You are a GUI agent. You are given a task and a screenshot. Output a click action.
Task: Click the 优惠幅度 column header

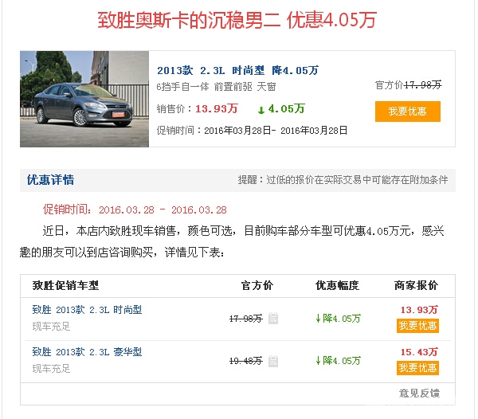337,285
